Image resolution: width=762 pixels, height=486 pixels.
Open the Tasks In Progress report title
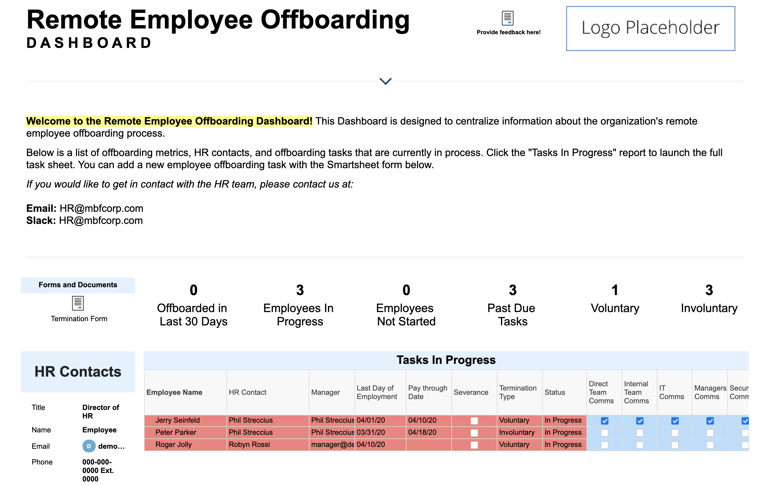coord(446,360)
